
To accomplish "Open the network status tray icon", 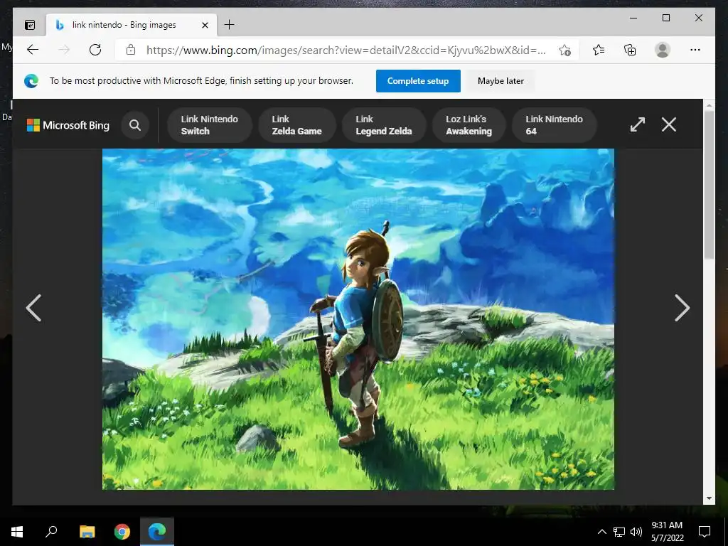I will (619, 532).
